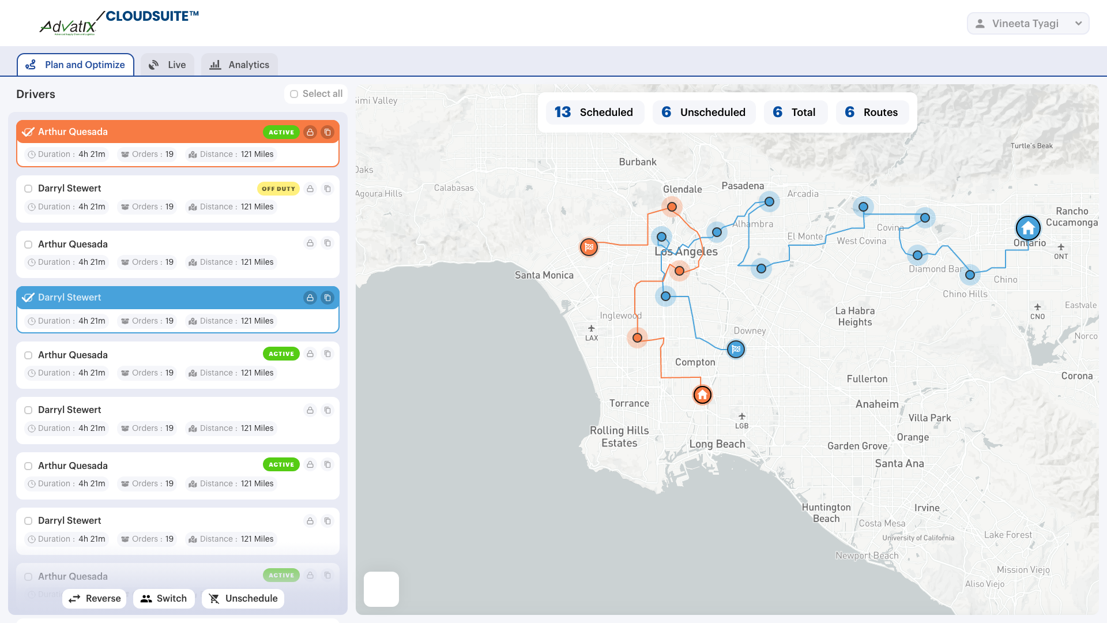Screen dimensions: 1107x623
Task: Click the lock icon on Darryl Stewert's off-duty card
Action: coord(311,189)
